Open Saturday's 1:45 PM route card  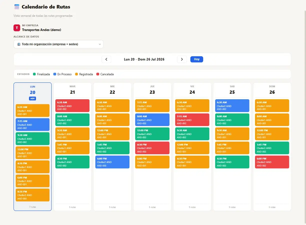click(x=232, y=148)
